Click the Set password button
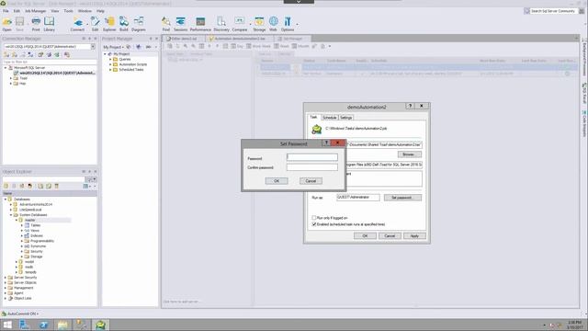588x331 pixels. tap(402, 198)
